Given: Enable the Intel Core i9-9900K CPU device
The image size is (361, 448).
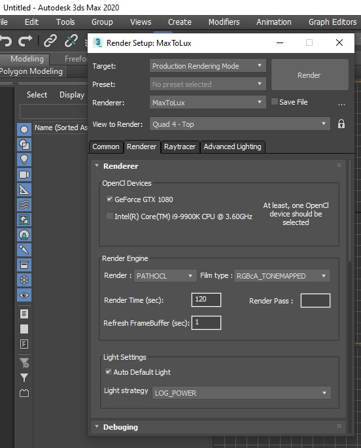Looking at the screenshot, I should 110,216.
